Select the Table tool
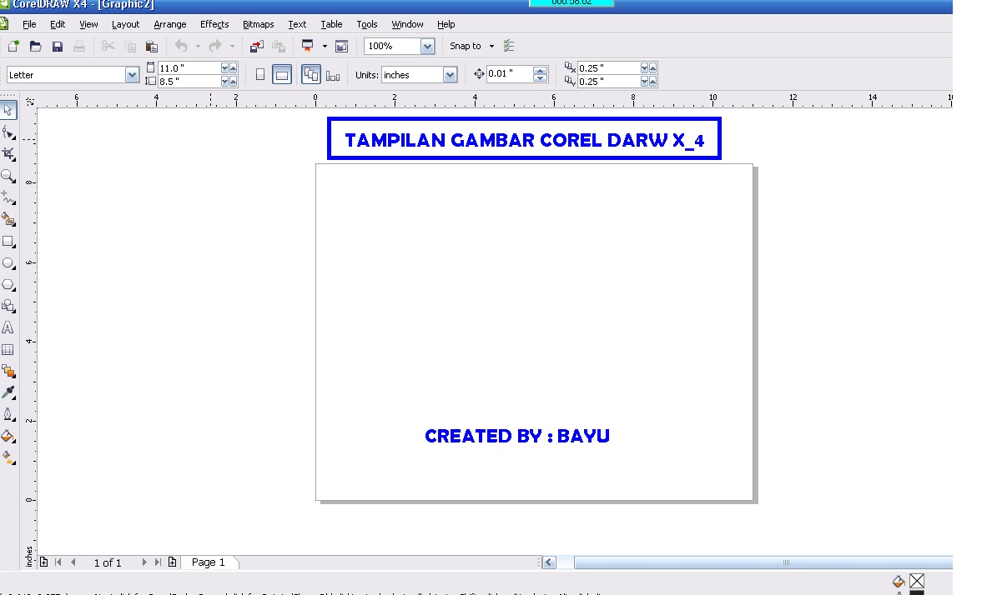 (8, 349)
